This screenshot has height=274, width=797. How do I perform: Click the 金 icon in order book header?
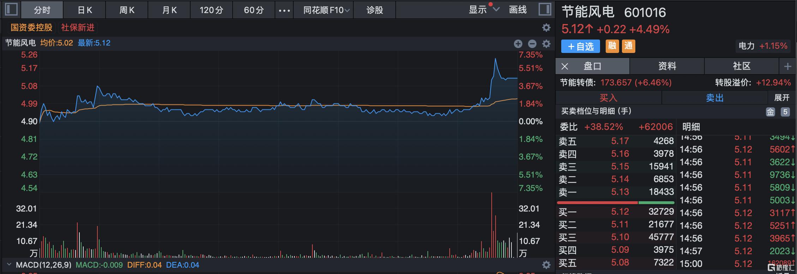pyautogui.click(x=770, y=112)
